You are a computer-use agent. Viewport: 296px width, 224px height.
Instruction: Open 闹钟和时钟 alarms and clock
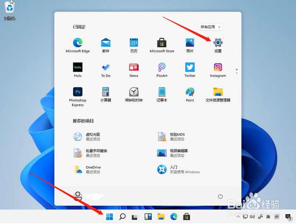point(134,94)
